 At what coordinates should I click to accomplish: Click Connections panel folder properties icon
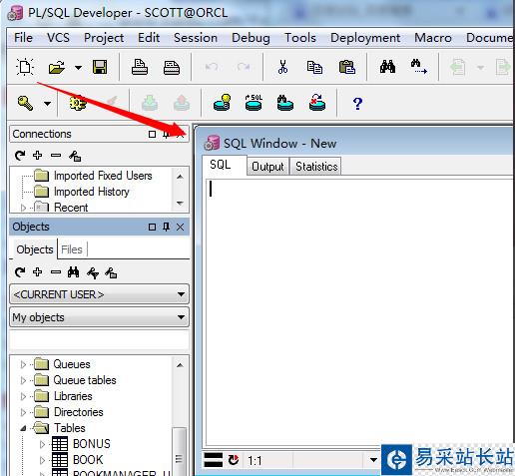(75, 156)
